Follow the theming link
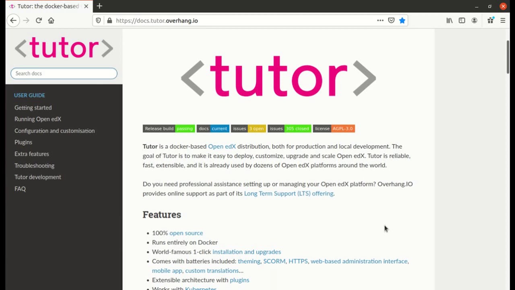Screen dimensions: 515x290 (249, 261)
